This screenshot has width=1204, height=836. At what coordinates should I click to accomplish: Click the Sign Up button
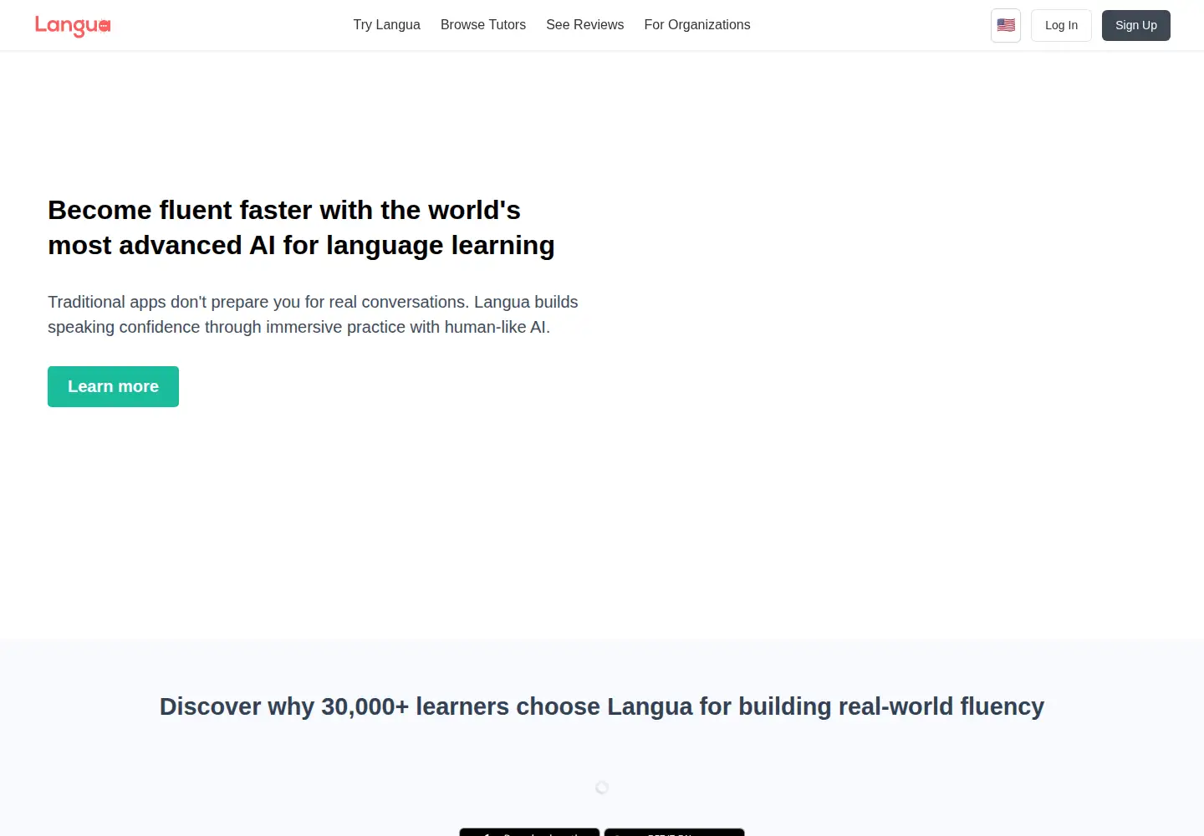[x=1136, y=25]
